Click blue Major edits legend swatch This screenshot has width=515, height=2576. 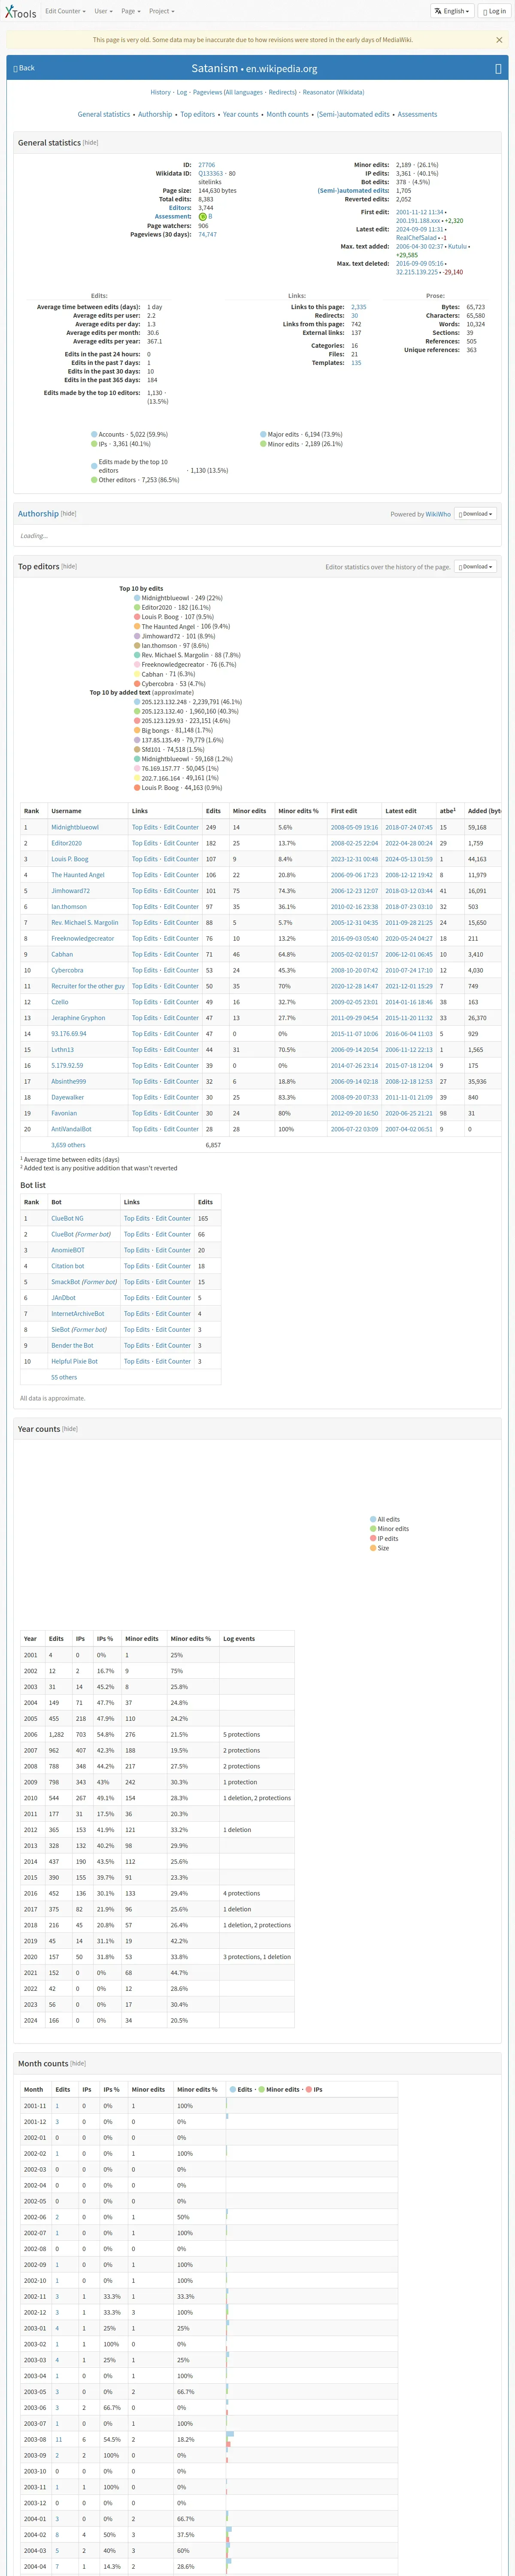263,435
